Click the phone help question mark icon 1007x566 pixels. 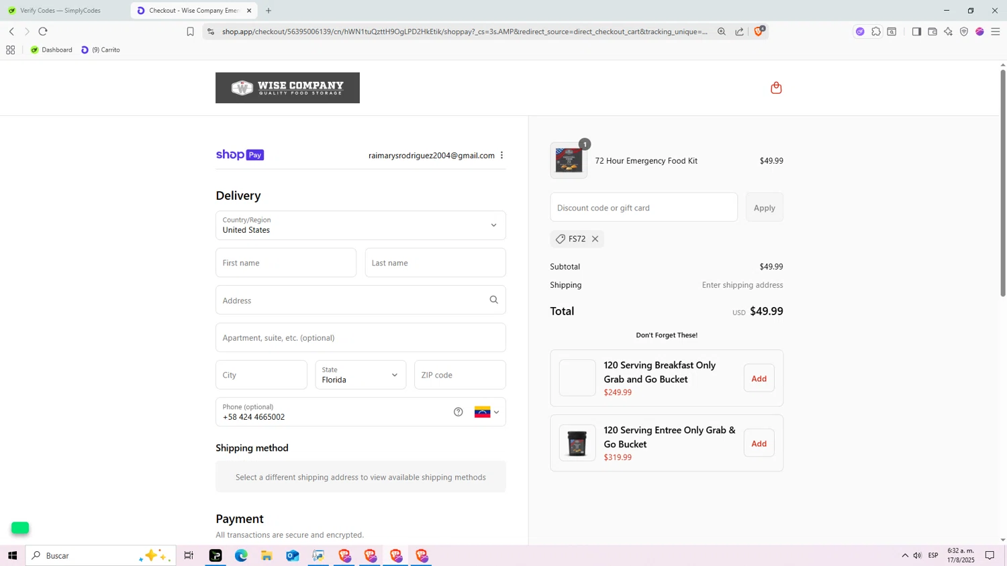click(458, 412)
